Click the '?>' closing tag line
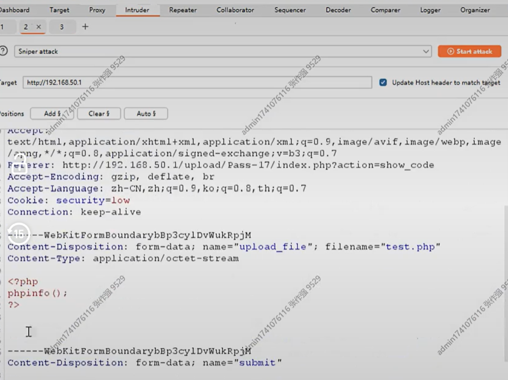Screen dimensions: 508x380 point(13,305)
